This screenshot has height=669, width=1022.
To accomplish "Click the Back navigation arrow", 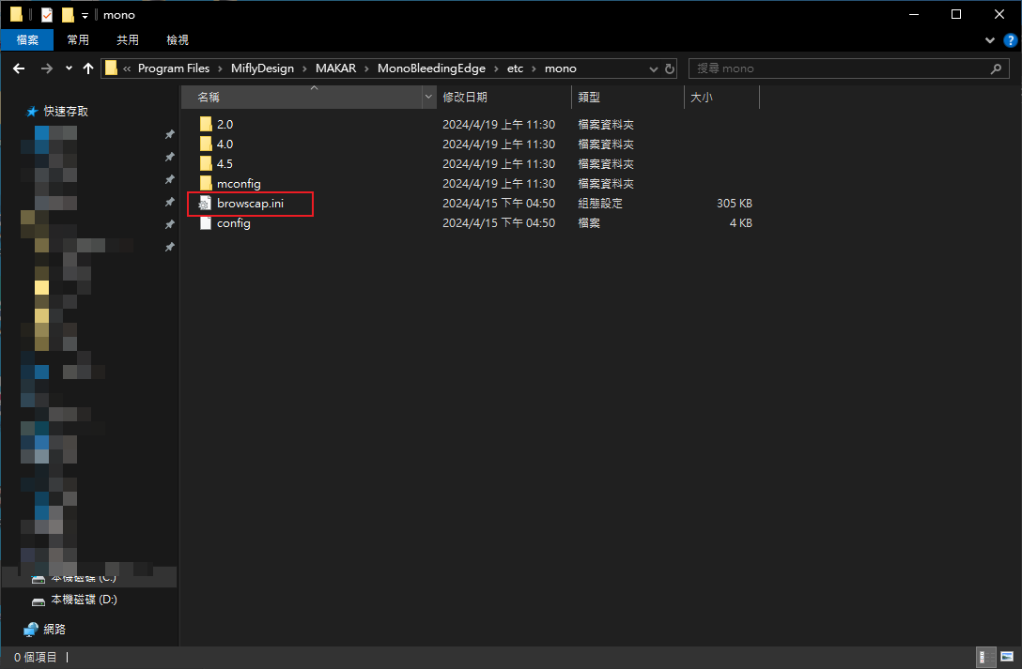I will [x=19, y=68].
